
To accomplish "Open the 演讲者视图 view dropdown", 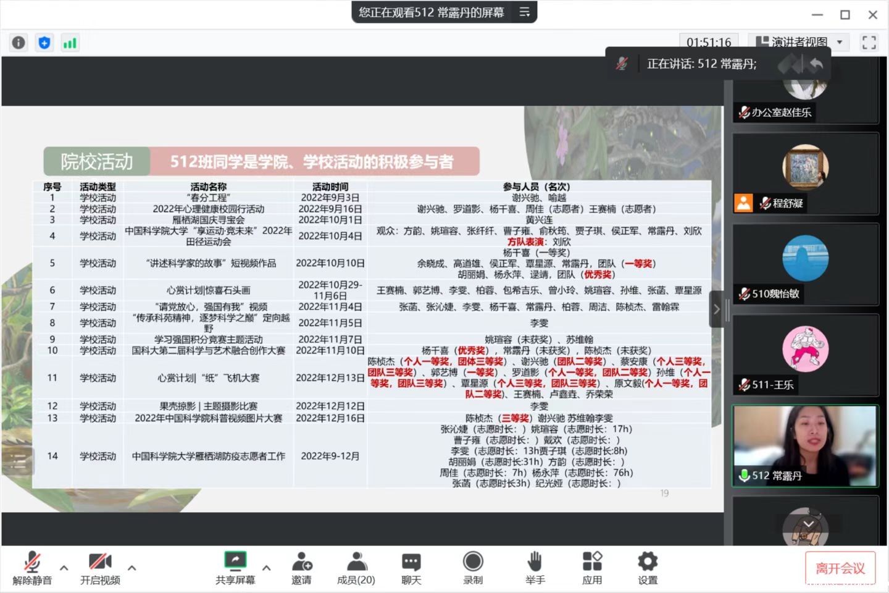I will pos(800,42).
